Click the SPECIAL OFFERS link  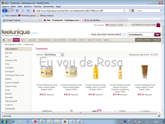[x=143, y=40]
